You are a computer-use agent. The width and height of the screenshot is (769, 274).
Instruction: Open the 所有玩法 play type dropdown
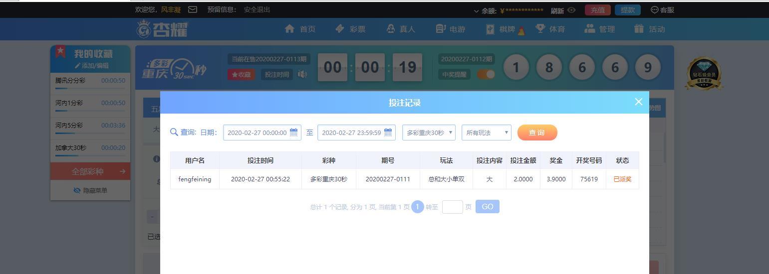(x=487, y=133)
